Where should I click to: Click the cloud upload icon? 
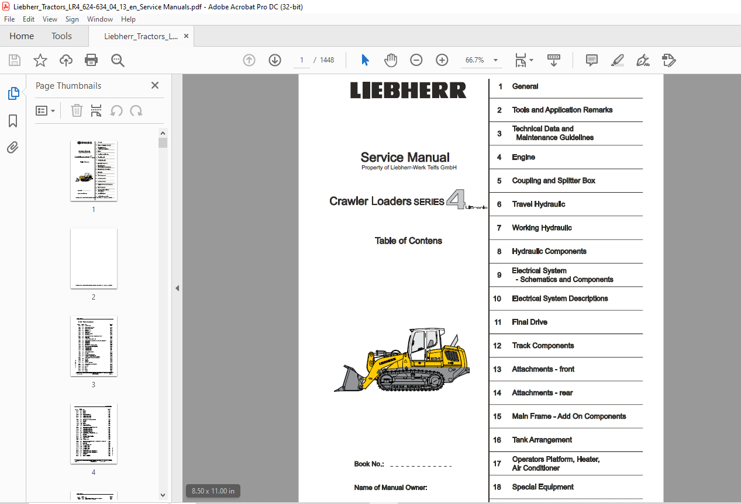66,60
